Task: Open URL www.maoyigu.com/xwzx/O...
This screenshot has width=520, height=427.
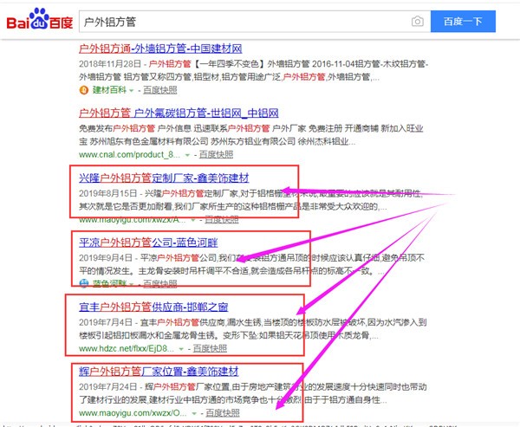Action: (133, 413)
